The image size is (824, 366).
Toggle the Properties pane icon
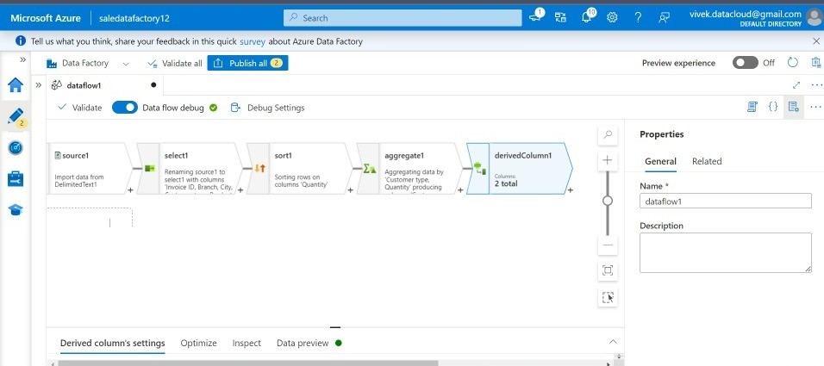pyautogui.click(x=794, y=107)
